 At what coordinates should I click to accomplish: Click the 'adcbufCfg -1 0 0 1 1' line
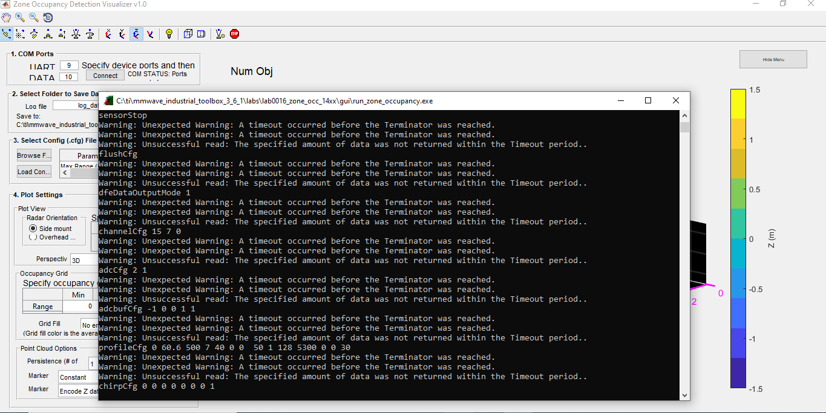coord(147,309)
